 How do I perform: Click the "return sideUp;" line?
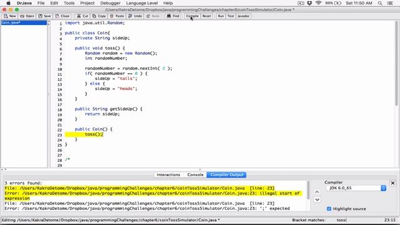102,114
